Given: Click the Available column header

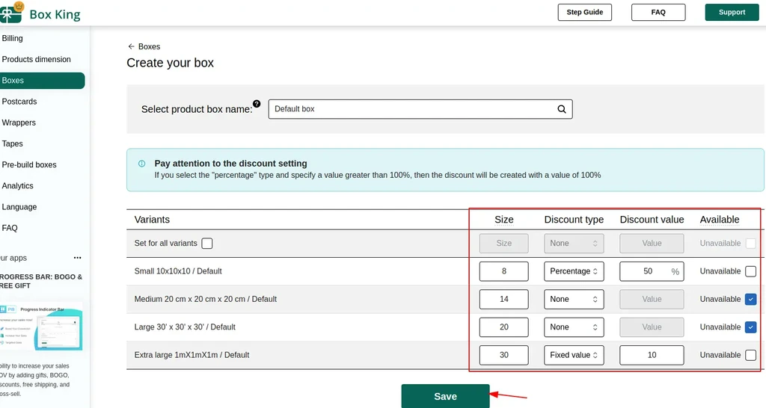Looking at the screenshot, I should pos(720,220).
